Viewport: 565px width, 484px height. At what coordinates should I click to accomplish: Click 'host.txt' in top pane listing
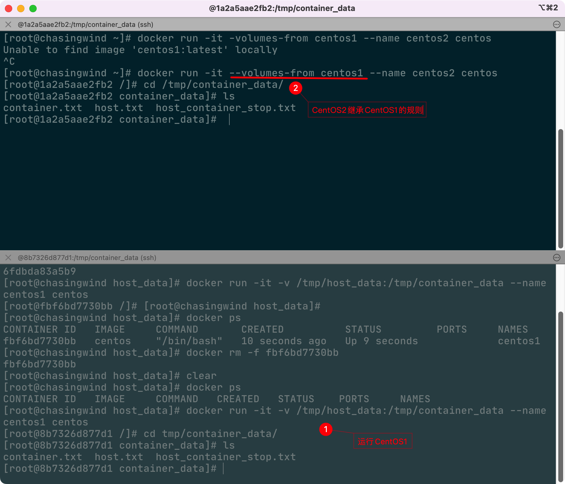click(x=119, y=108)
